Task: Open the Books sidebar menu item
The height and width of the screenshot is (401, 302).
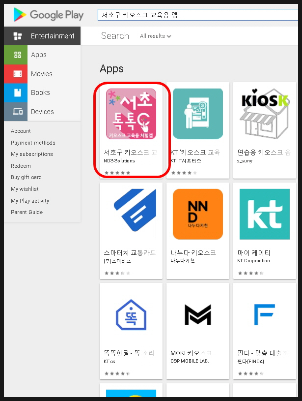Action: 40,93
